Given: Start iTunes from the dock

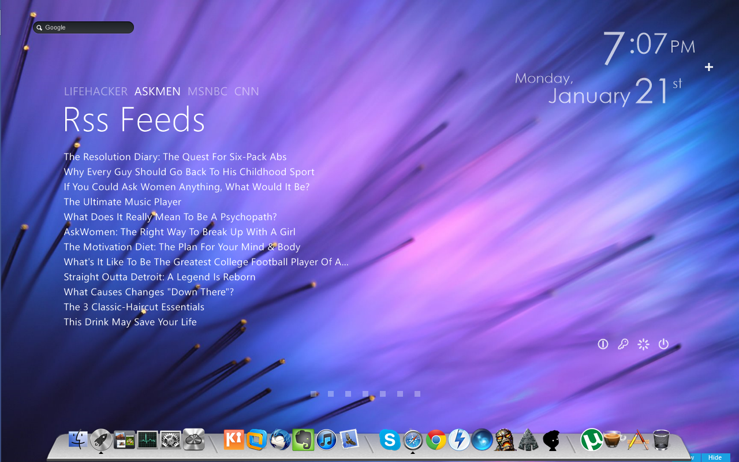Looking at the screenshot, I should 326,440.
